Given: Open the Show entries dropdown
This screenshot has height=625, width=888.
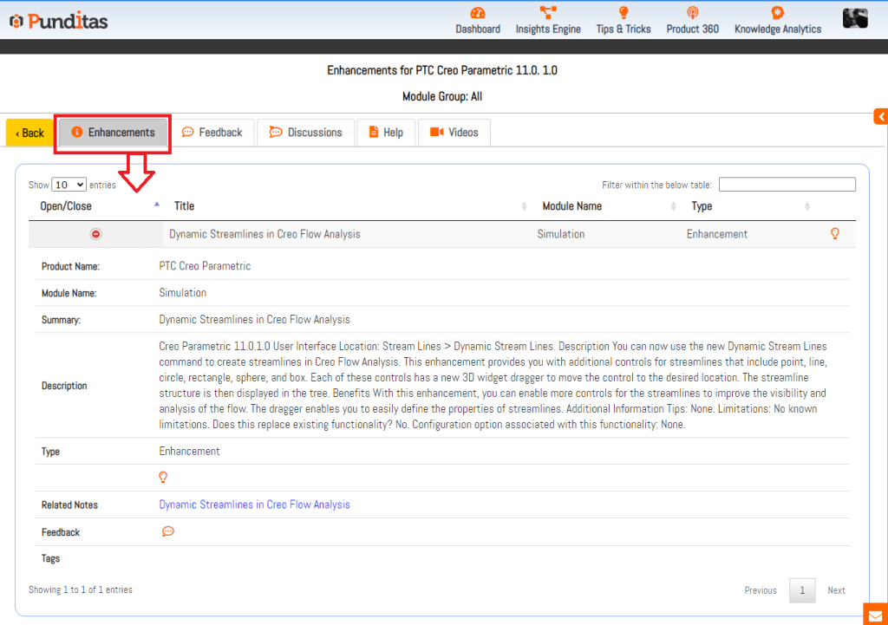Looking at the screenshot, I should (x=69, y=185).
